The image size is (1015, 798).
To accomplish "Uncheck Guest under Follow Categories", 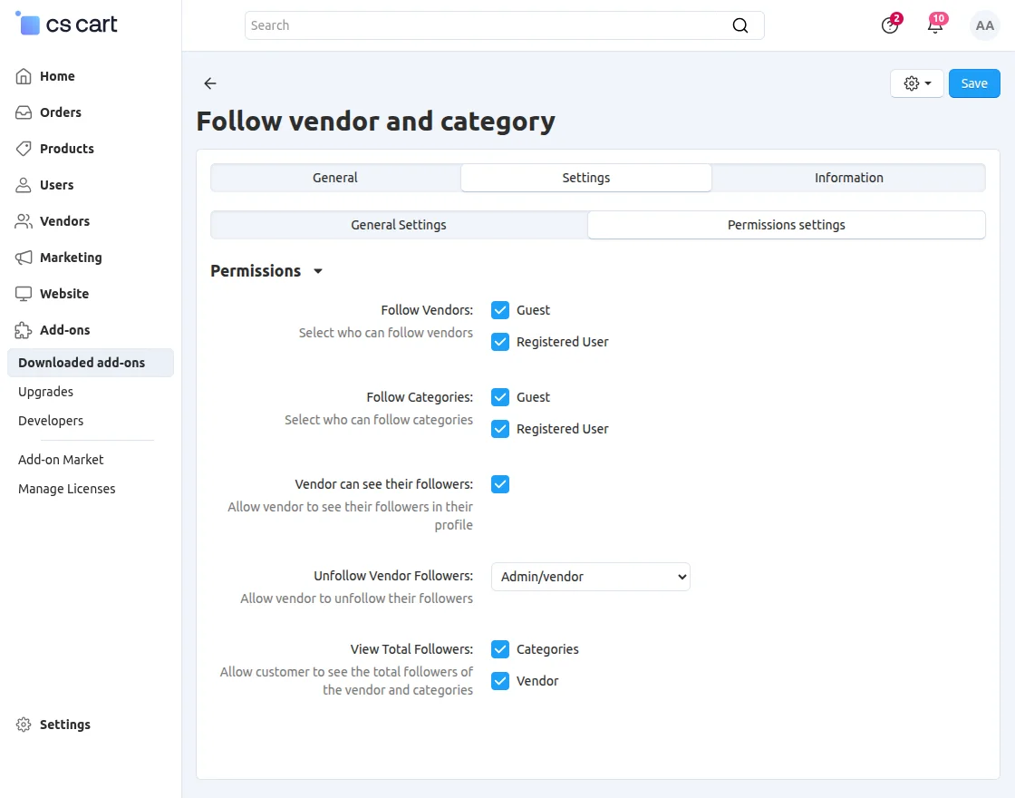I will [x=499, y=397].
